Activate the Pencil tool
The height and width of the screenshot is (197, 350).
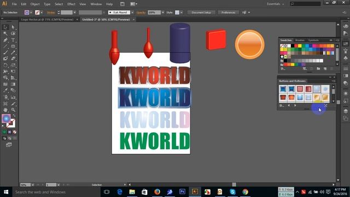coord(13,53)
